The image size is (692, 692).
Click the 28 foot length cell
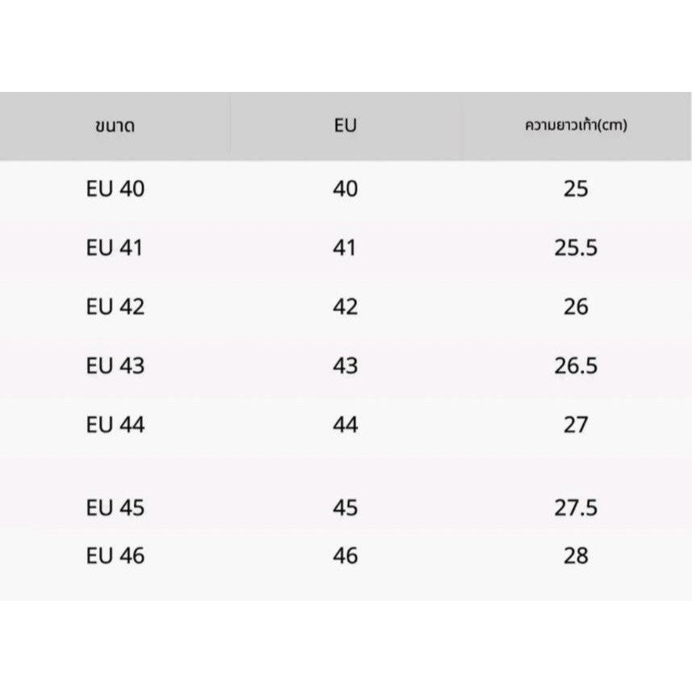tap(576, 556)
